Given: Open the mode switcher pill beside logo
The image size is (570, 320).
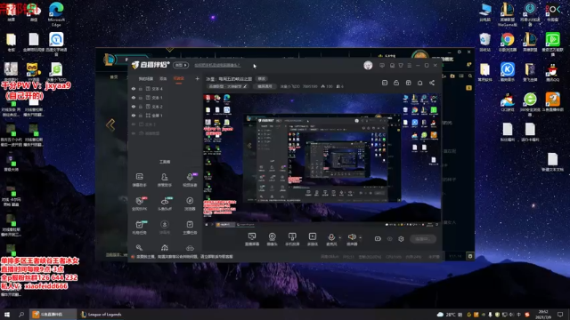Looking at the screenshot, I should (181, 65).
